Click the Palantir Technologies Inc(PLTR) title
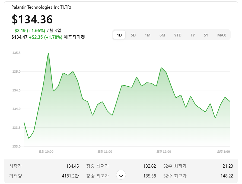The width and height of the screenshot is (242, 184). [x=41, y=7]
